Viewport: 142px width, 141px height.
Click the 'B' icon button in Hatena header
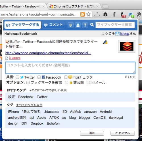pyautogui.click(x=70, y=25)
